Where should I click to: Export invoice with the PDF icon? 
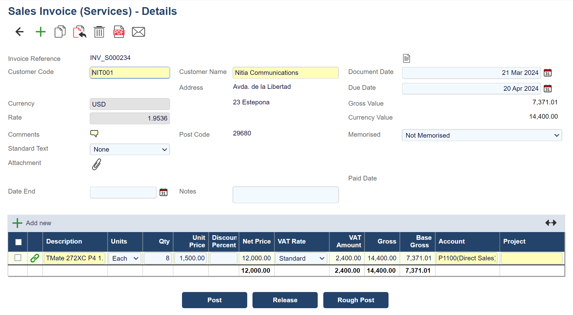[119, 32]
